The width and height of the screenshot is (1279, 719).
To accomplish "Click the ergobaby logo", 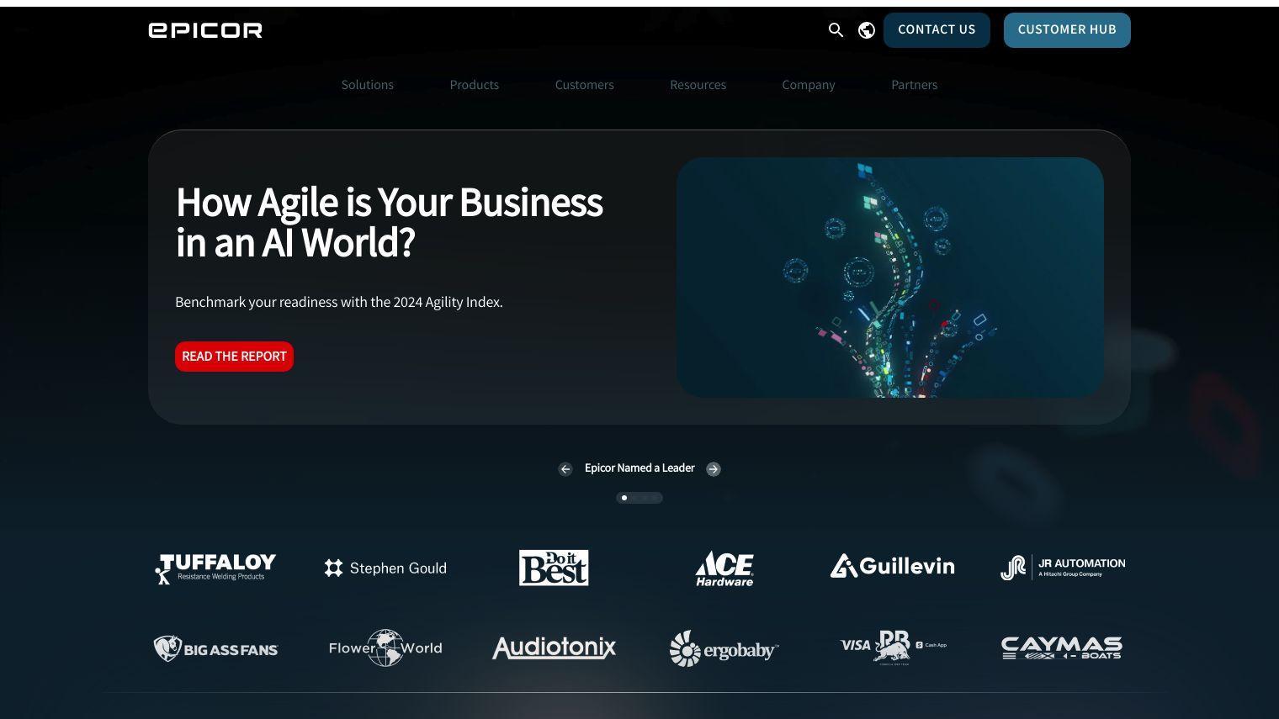I will tap(724, 648).
